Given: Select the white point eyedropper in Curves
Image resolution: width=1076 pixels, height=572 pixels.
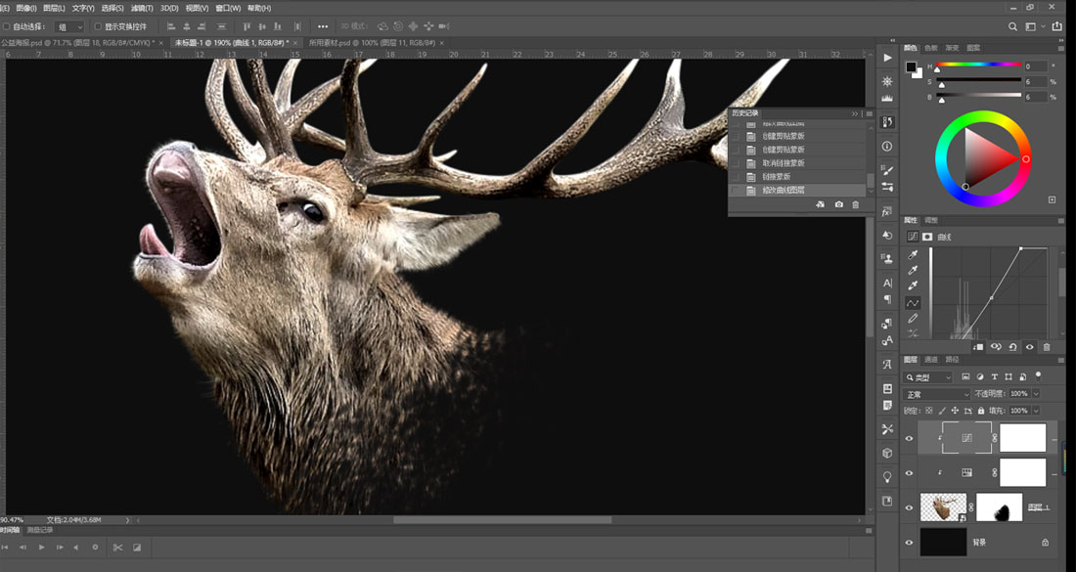Looking at the screenshot, I should [913, 286].
